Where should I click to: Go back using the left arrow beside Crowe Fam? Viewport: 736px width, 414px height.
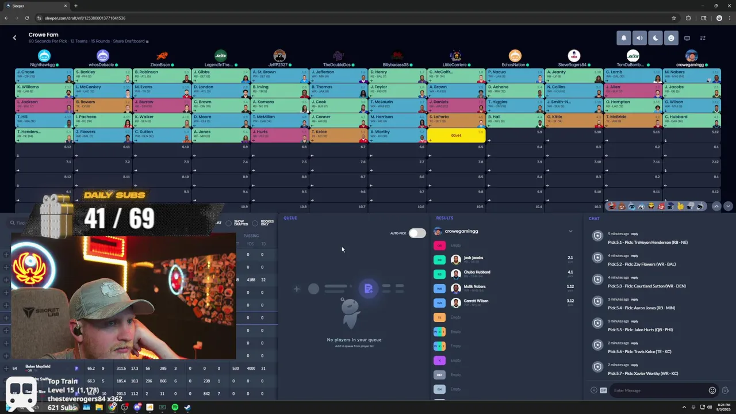(x=14, y=38)
